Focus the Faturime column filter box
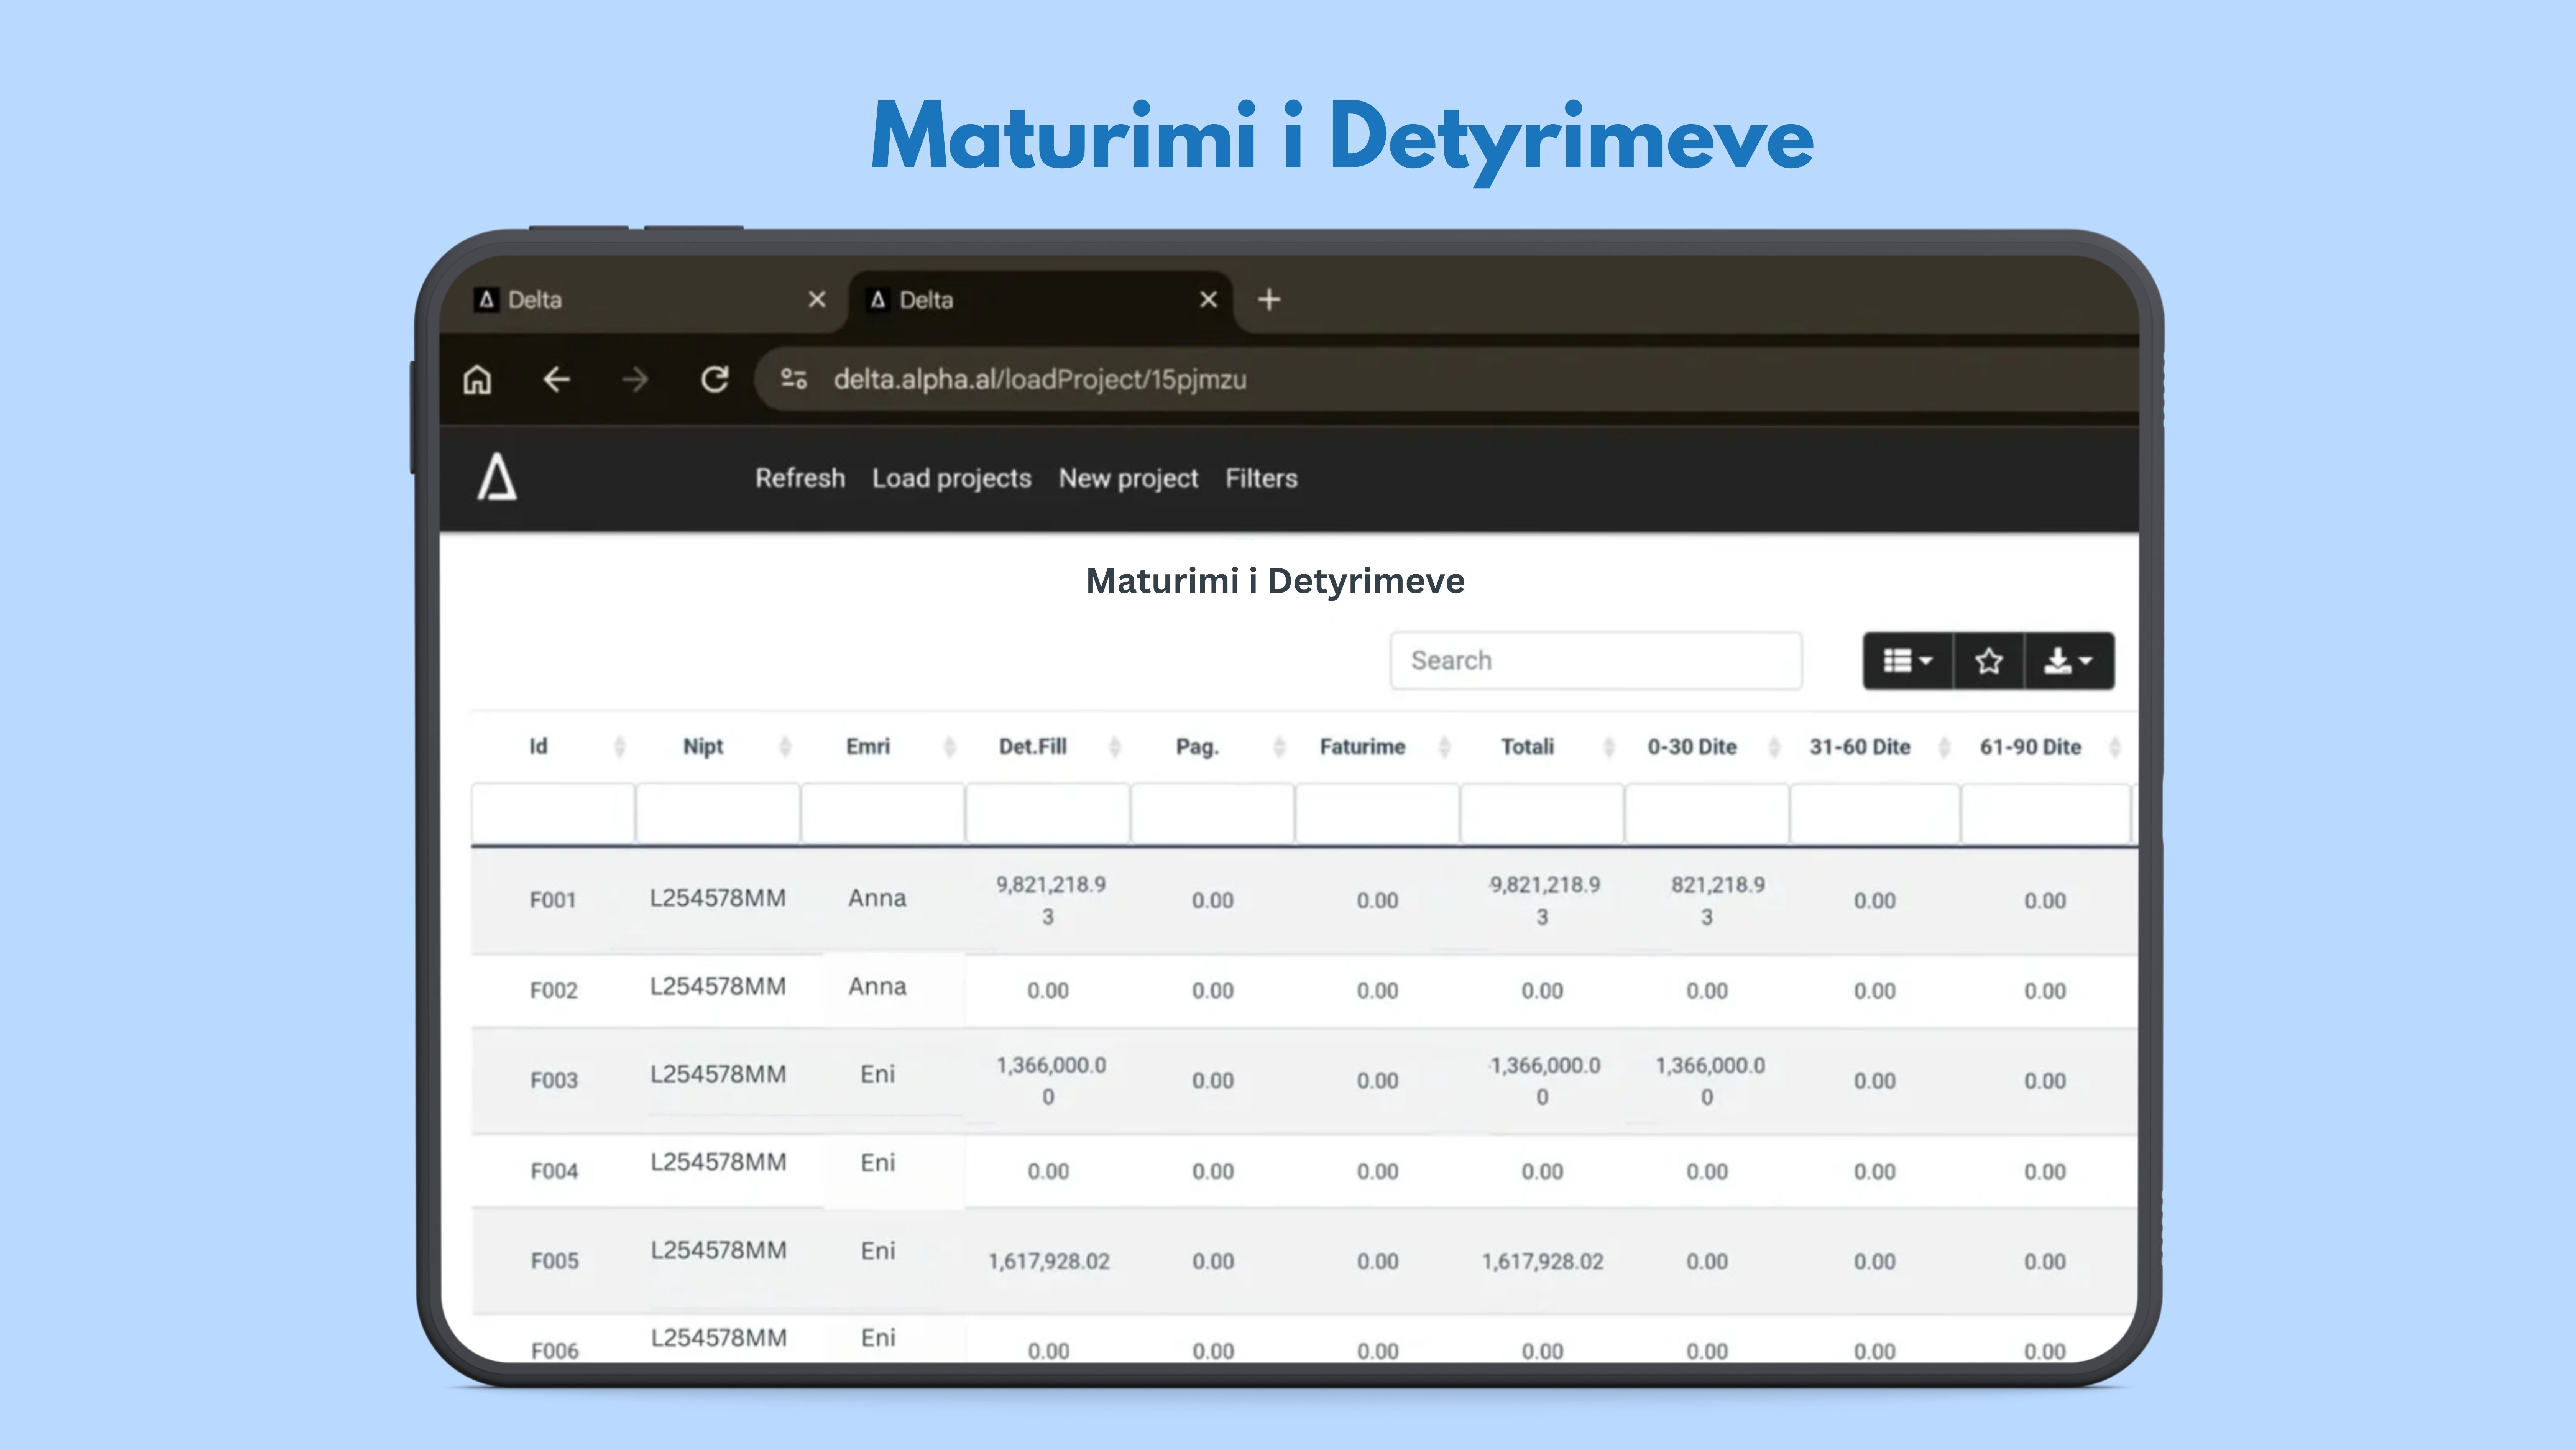Screen dimensions: 2576x1449 pos(1378,814)
